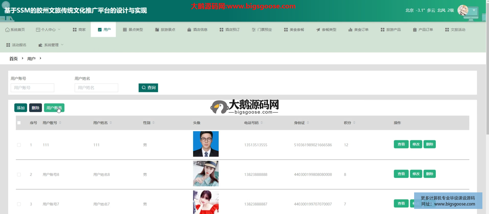Click the paper plane icon for 套餐类型
This screenshot has width=489, height=214.
[x=318, y=30]
